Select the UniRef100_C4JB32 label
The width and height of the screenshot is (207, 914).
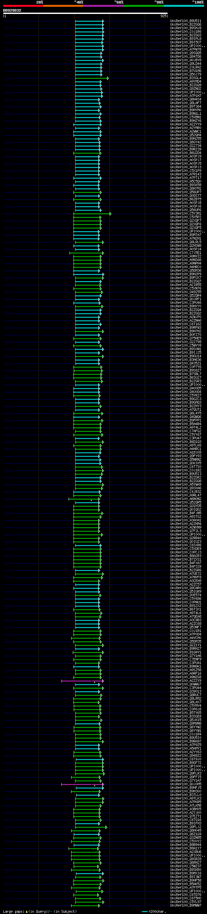click(186, 492)
